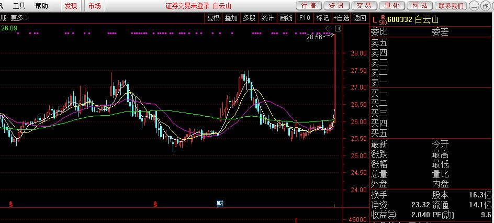Open the 交易 trading section

[364, 6]
